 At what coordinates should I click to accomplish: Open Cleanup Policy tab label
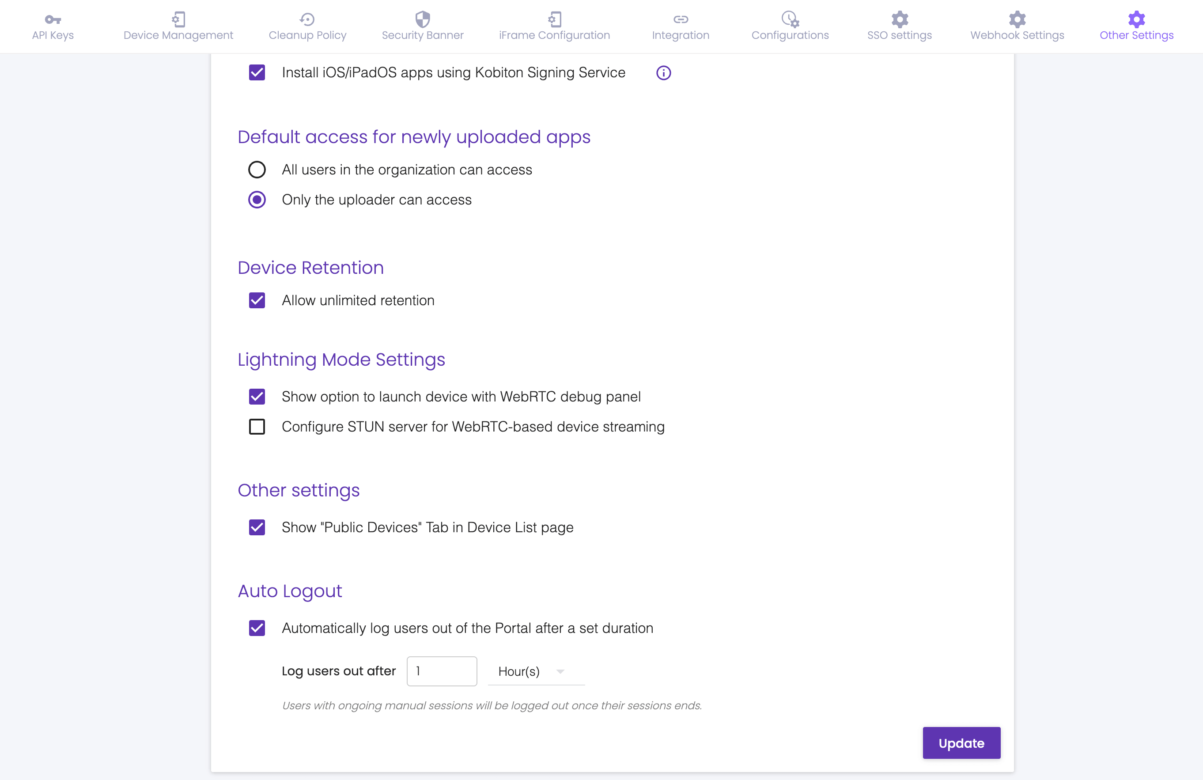(307, 35)
